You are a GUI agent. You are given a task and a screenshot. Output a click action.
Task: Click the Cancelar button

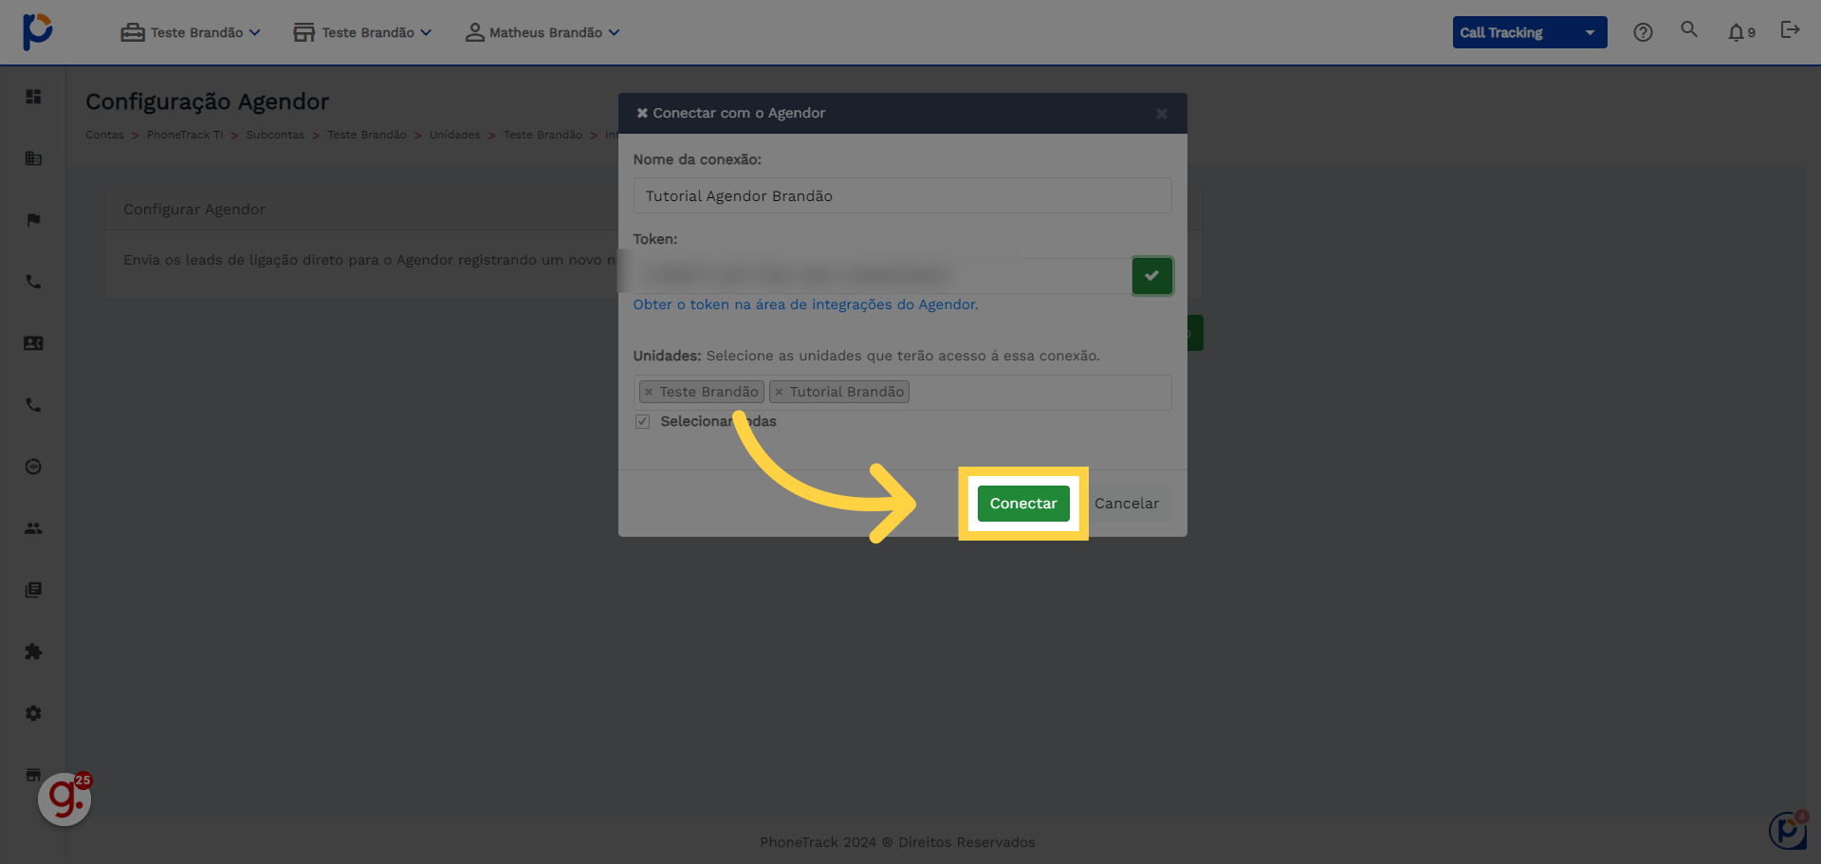coord(1127,504)
